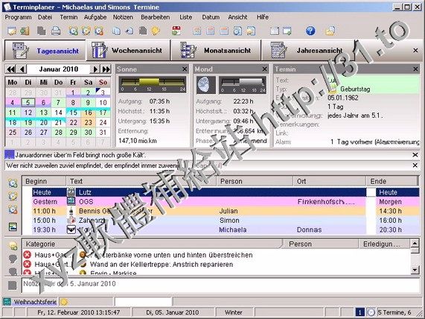Click the task list scrollbar down arrow

point(415,270)
